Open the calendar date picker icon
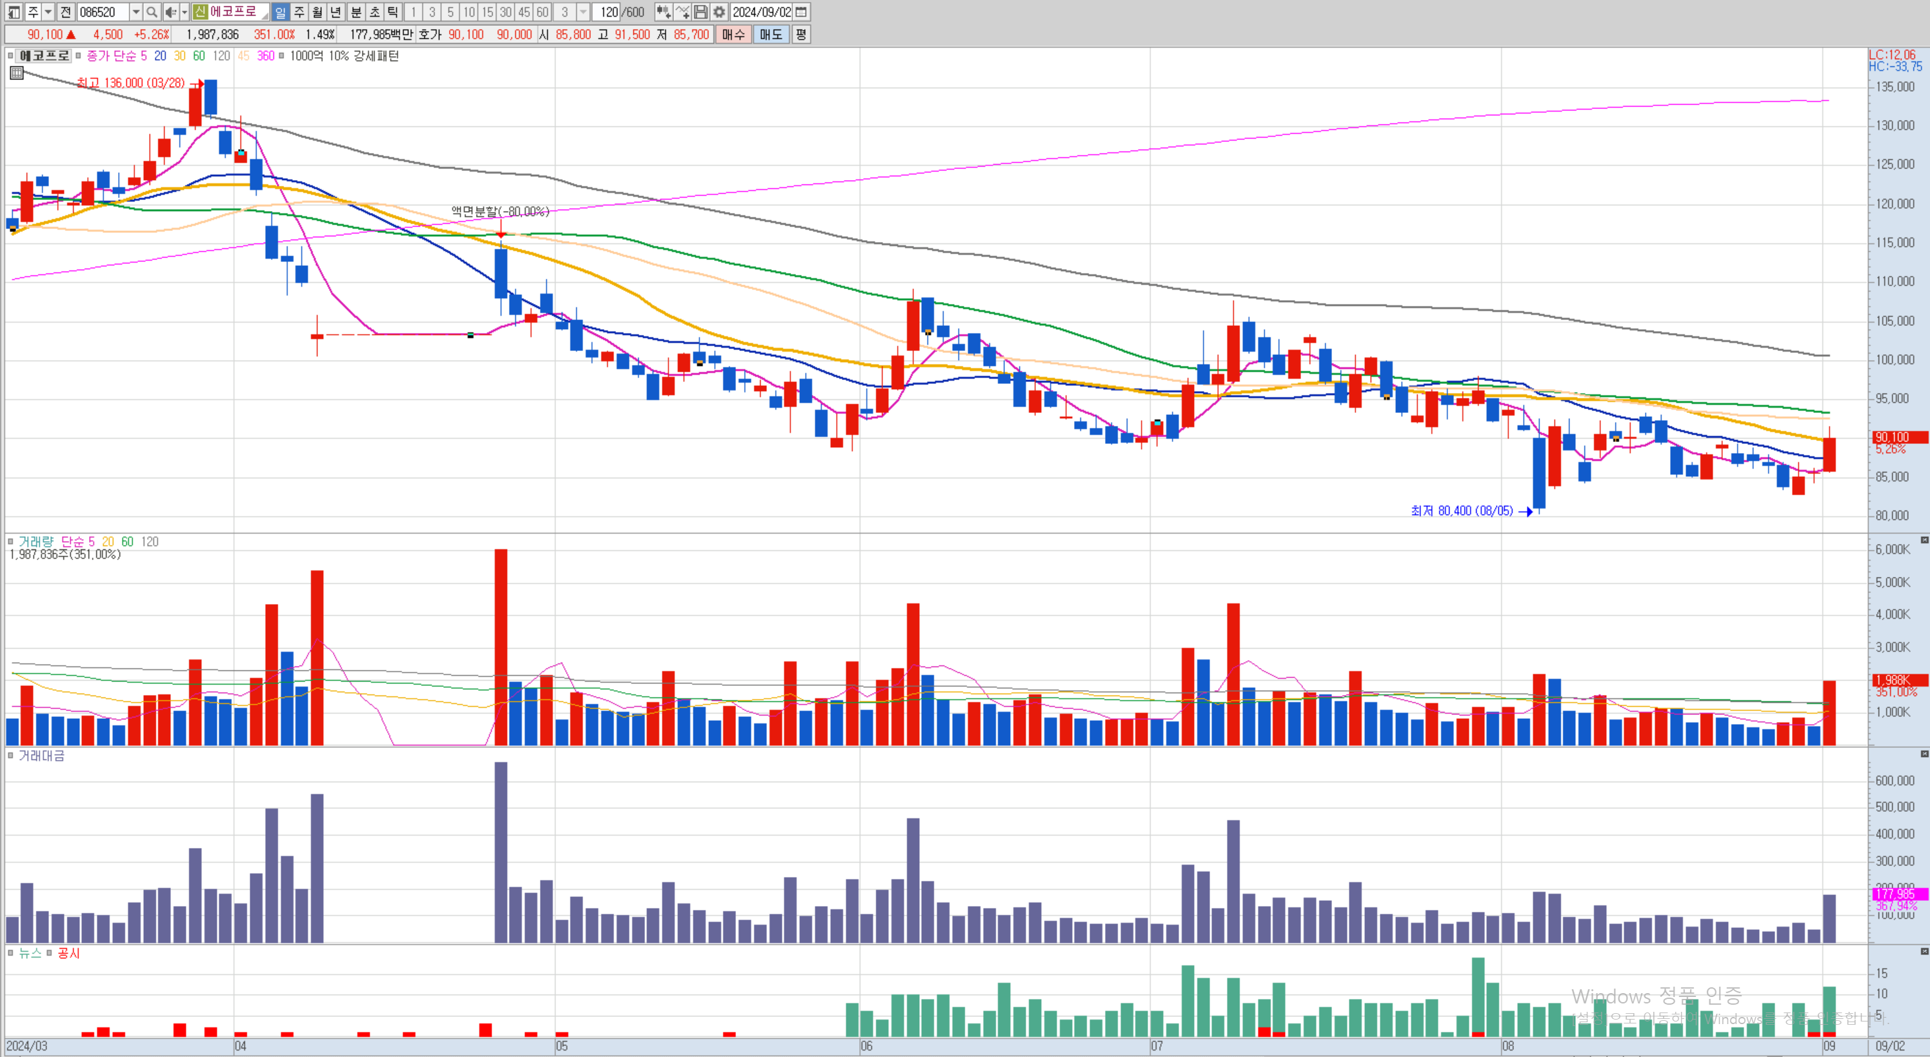Image resolution: width=1930 pixels, height=1057 pixels. click(801, 12)
